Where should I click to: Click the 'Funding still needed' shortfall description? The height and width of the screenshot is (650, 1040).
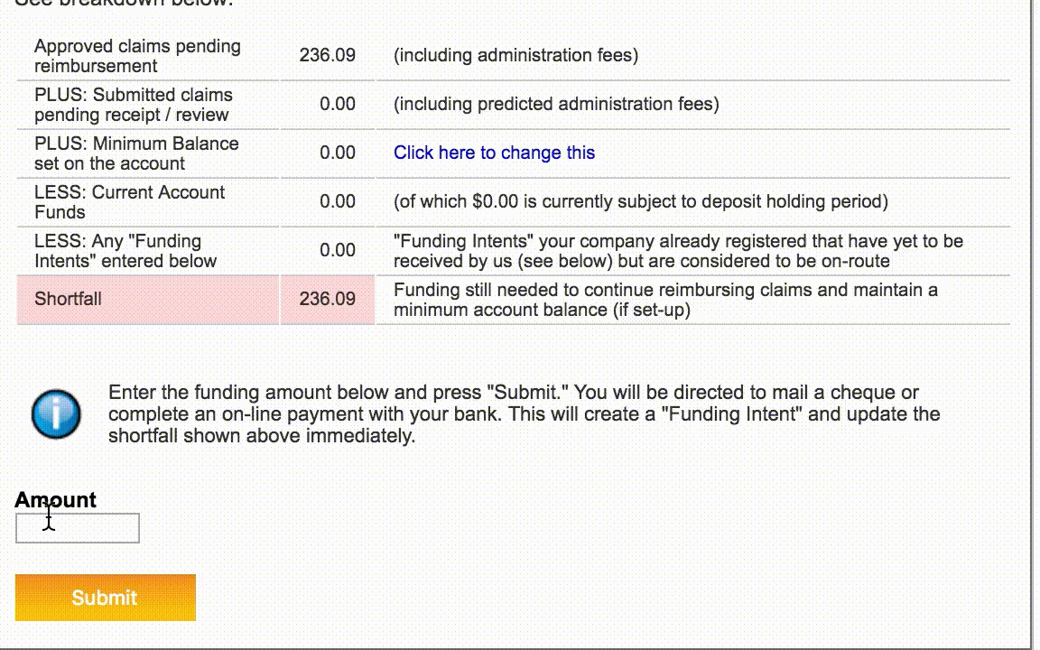coord(665,300)
